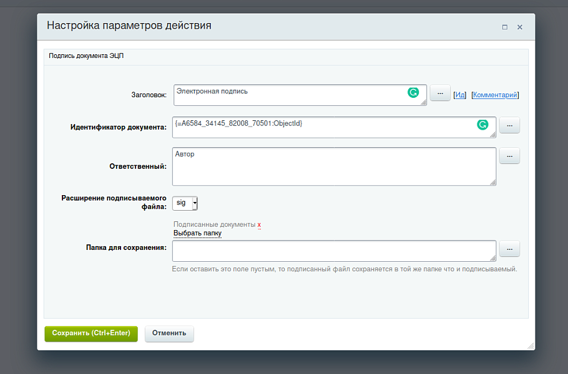Click the Выбрать папку link
Image resolution: width=568 pixels, height=374 pixels.
tap(197, 233)
